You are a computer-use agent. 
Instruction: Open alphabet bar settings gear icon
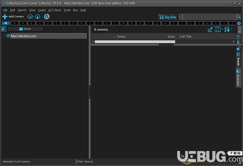(239, 23)
